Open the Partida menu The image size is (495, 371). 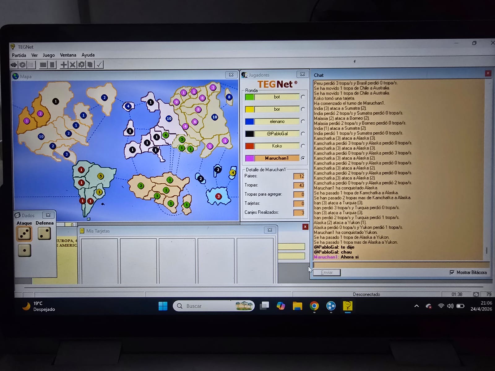19,55
